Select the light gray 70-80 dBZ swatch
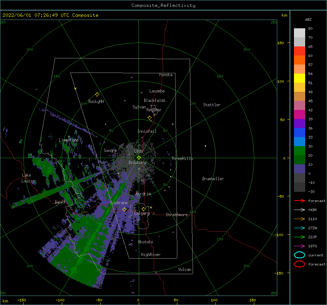The image size is (327, 305). point(299,33)
